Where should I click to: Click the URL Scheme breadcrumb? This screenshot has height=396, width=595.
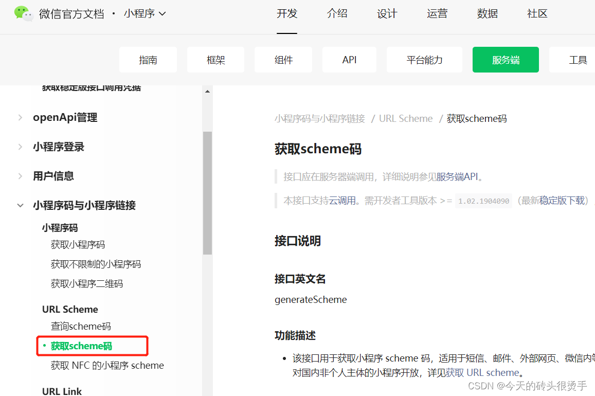(406, 119)
